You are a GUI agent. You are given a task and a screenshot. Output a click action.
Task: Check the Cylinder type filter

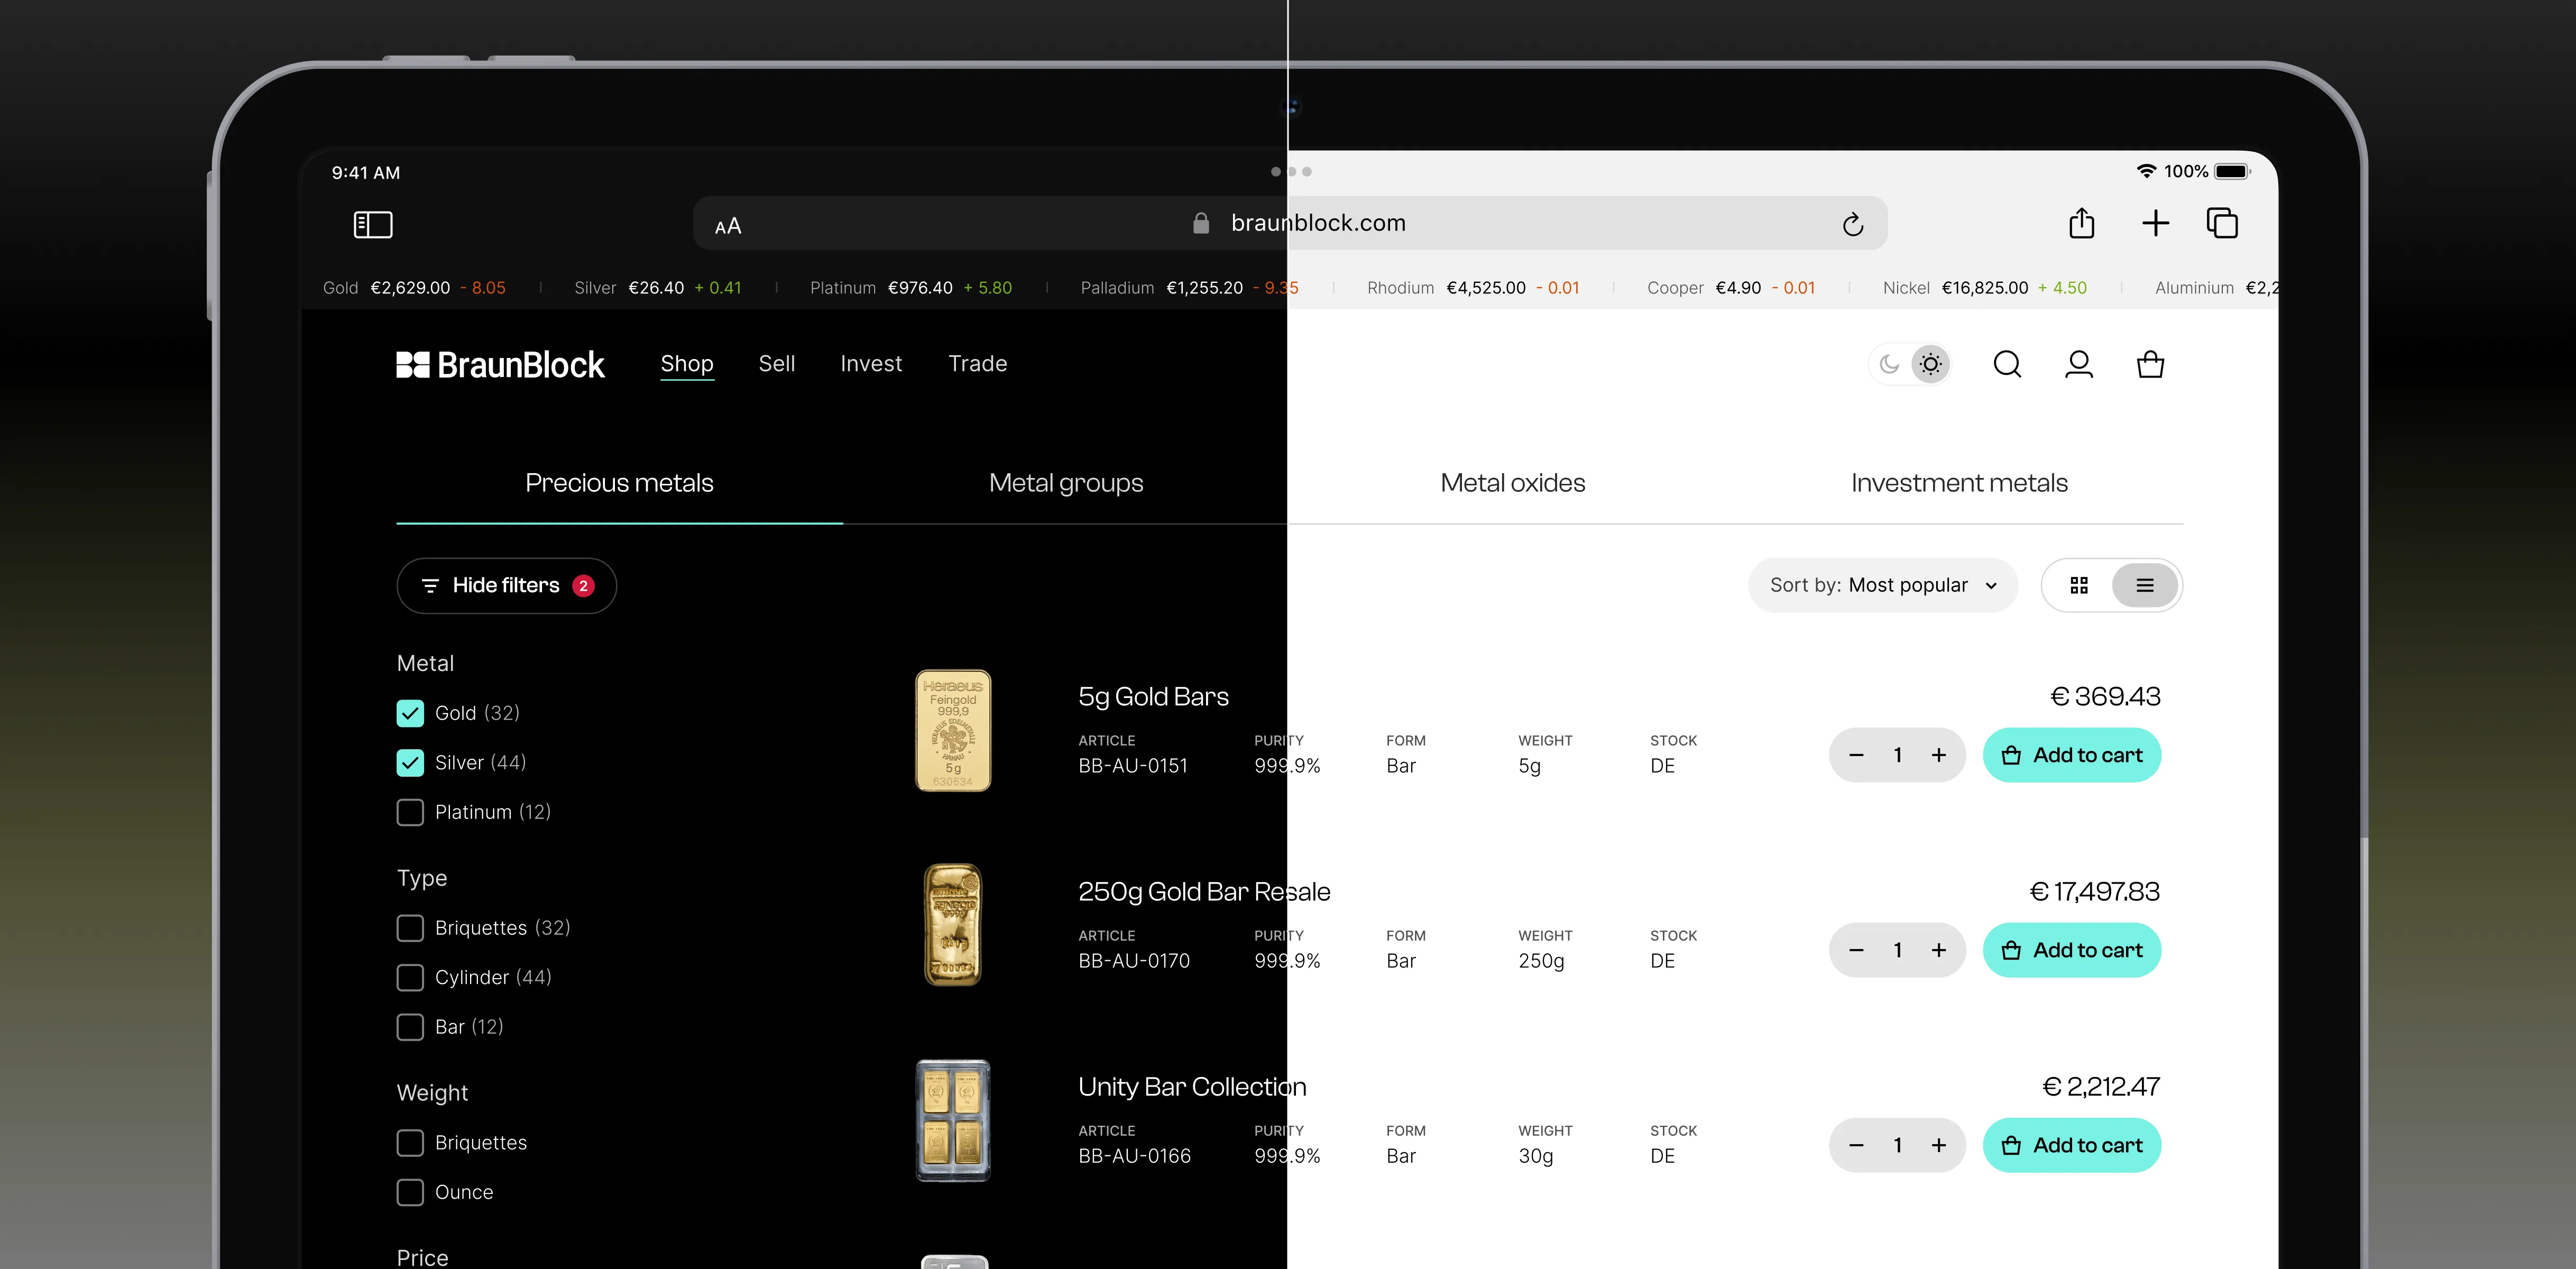point(410,977)
